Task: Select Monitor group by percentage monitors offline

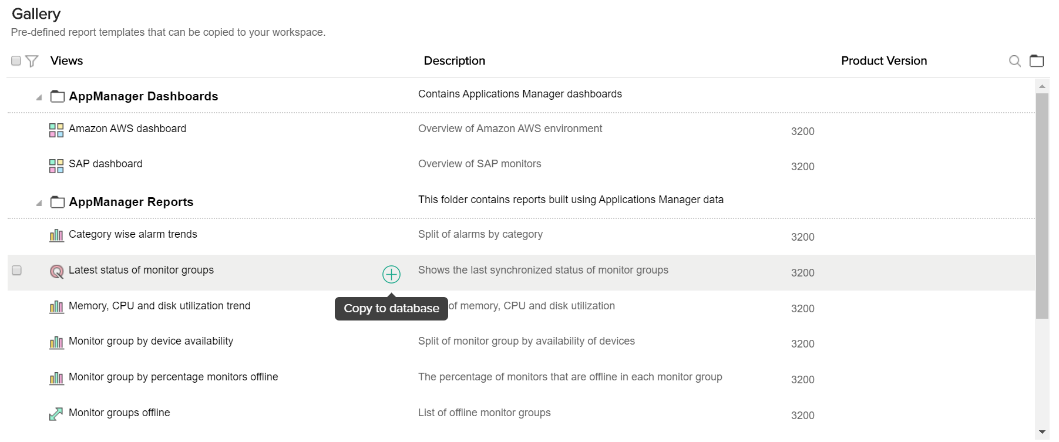Action: tap(173, 377)
